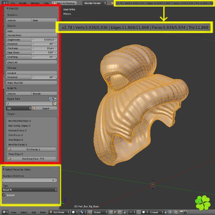Click the Scale To Bounds button
This screenshot has width=215, height=215.
44,94
